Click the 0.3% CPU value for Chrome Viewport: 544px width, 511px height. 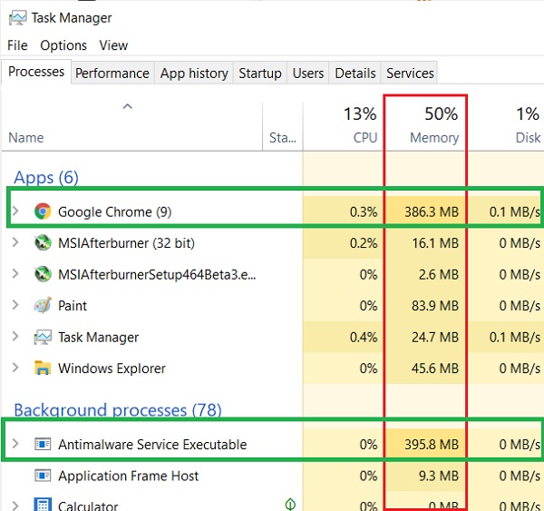pos(364,211)
